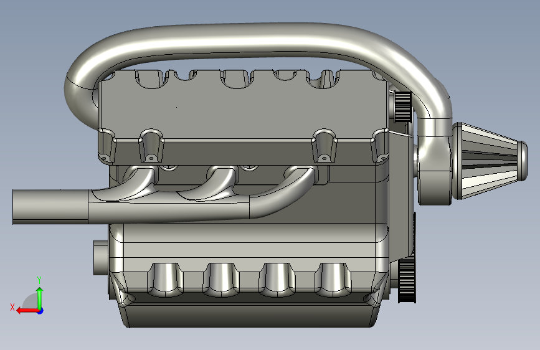Click the red X axis arrow of the triad
The image size is (540, 350).
point(27,311)
